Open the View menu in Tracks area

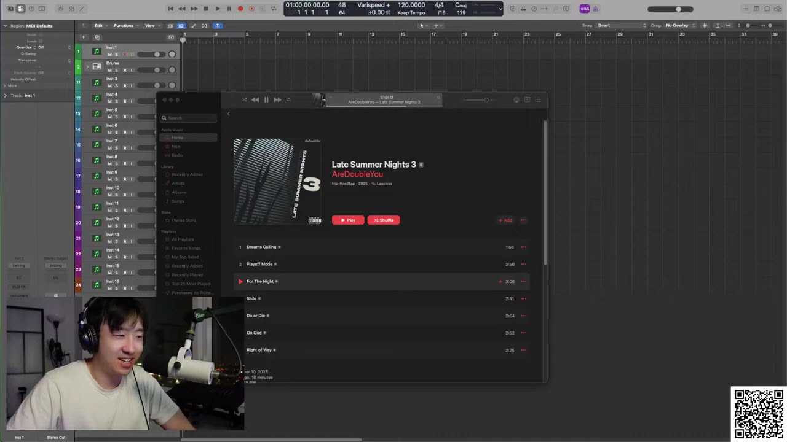(x=152, y=26)
